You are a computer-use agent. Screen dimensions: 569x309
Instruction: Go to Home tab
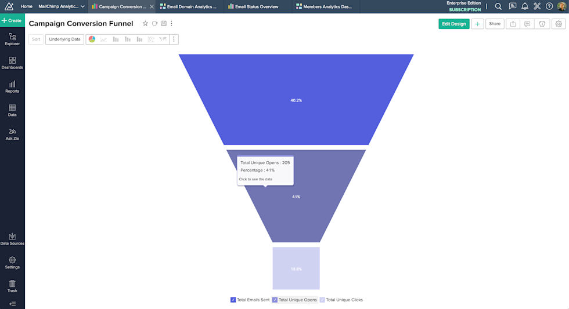27,6
